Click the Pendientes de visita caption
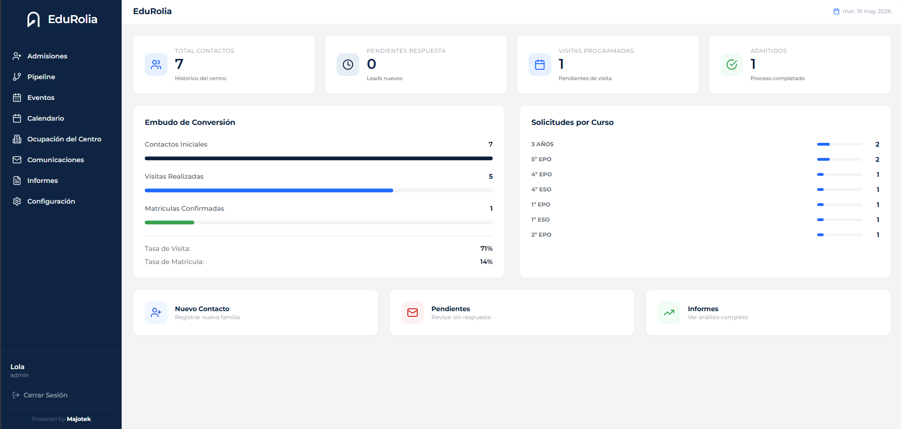The image size is (901, 429). tap(585, 78)
